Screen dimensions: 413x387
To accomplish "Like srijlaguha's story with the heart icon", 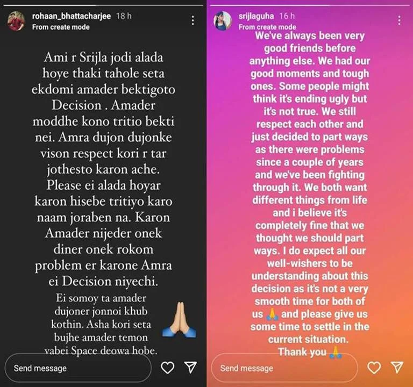I will 374,368.
